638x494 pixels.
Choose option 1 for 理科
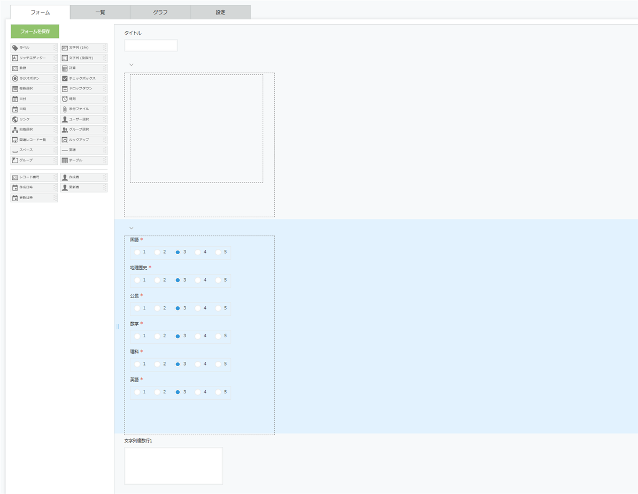click(x=137, y=364)
